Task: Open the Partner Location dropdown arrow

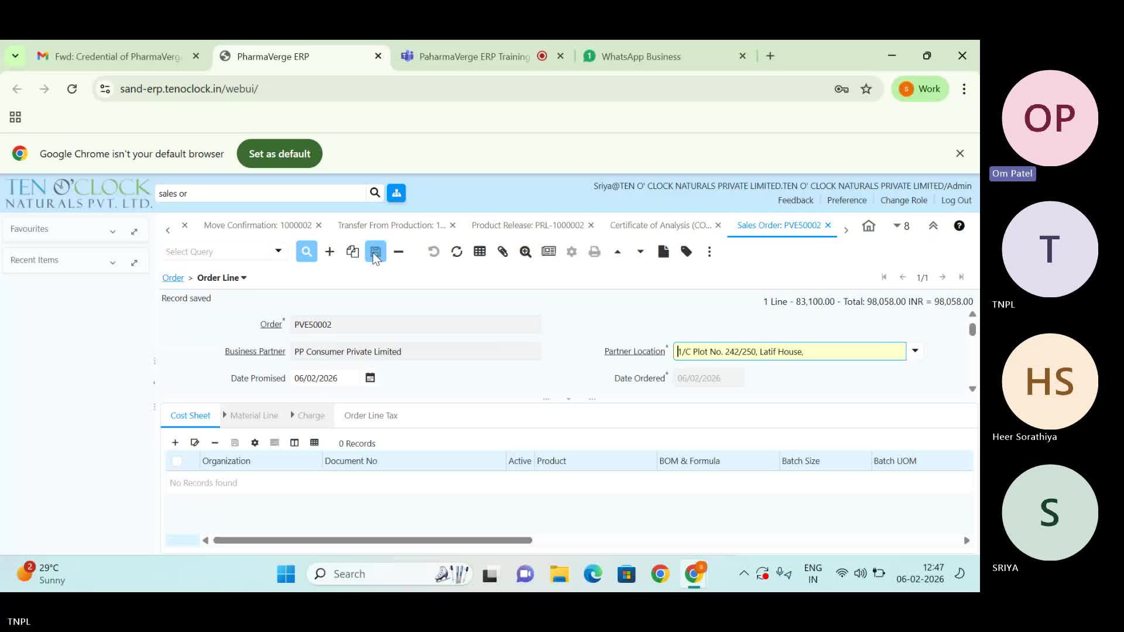Action: (915, 351)
